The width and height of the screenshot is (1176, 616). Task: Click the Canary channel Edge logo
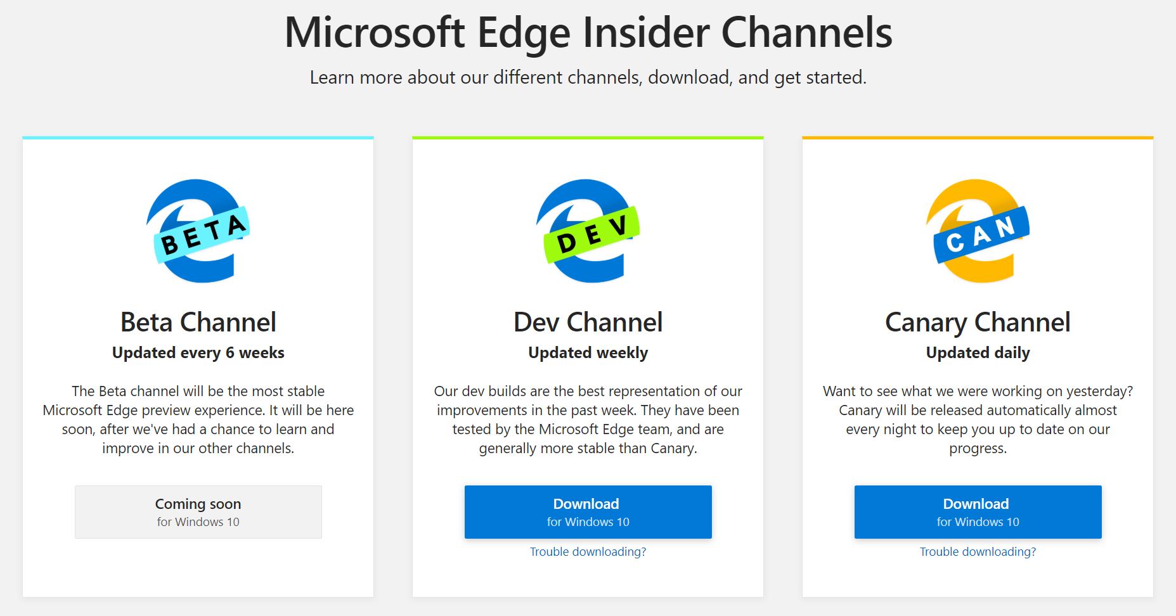click(x=978, y=231)
